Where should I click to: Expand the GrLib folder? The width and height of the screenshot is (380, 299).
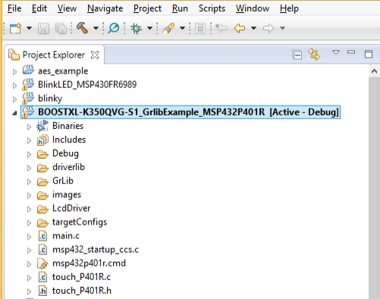(x=29, y=181)
